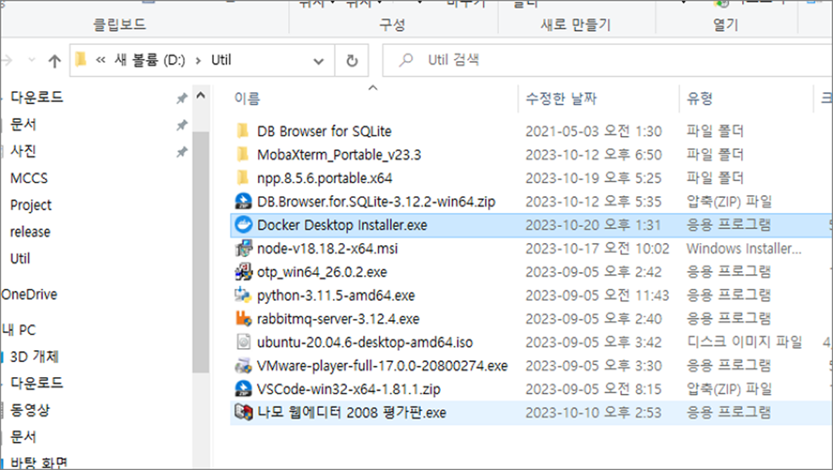Image resolution: width=833 pixels, height=470 pixels.
Task: Click the otp_win64_26.0.2.exe file icon
Action: pos(243,271)
